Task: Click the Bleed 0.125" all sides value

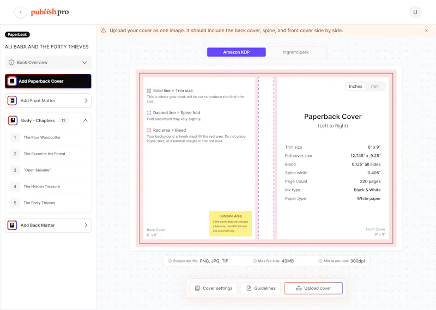Action: pyautogui.click(x=366, y=165)
